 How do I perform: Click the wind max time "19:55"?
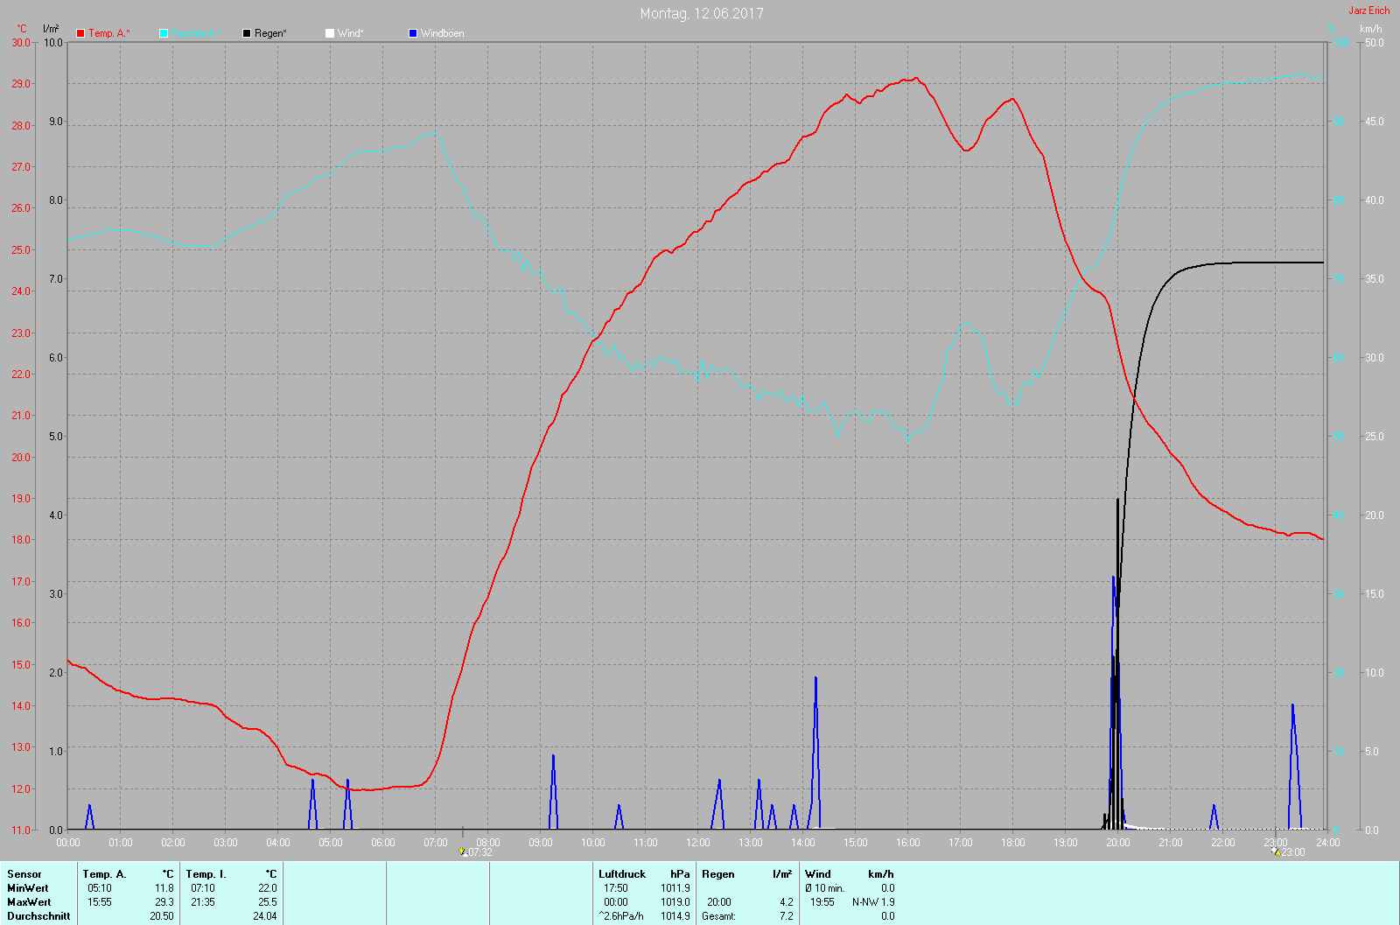822,902
